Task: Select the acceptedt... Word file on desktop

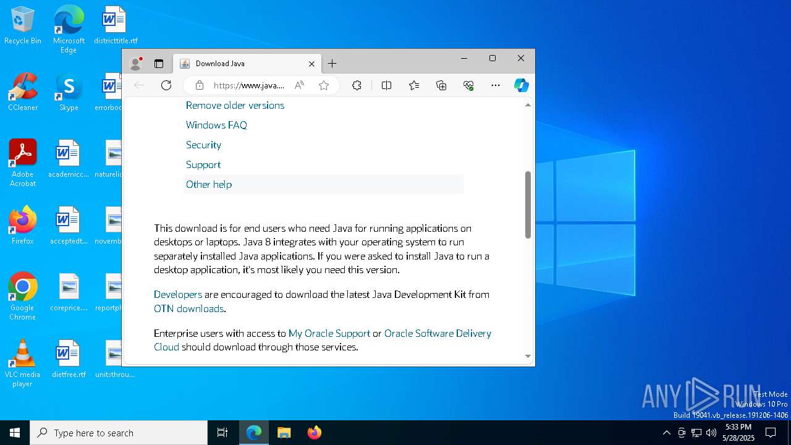Action: point(69,226)
